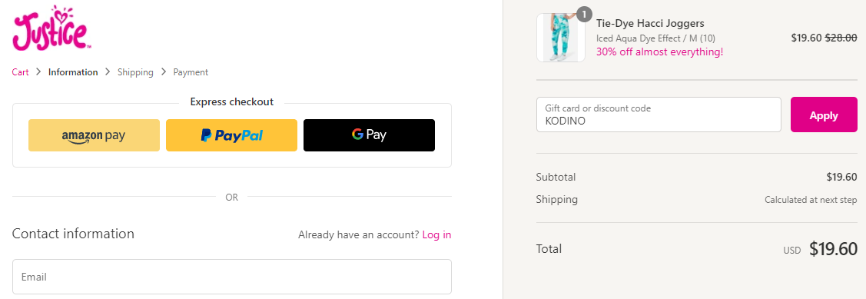Image resolution: width=866 pixels, height=299 pixels.
Task: Click the chevron after Cart breadcrumb
Action: [x=38, y=72]
